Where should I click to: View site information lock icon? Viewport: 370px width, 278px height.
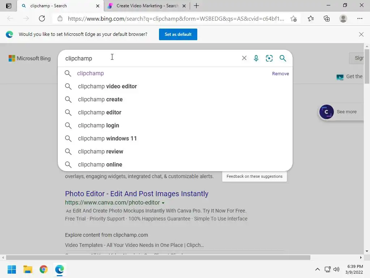(x=60, y=18)
